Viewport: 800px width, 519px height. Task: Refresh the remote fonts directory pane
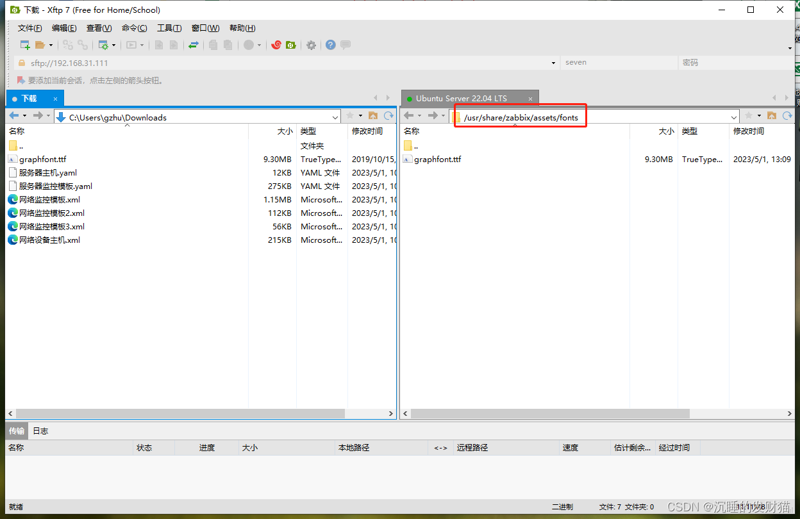coord(787,116)
